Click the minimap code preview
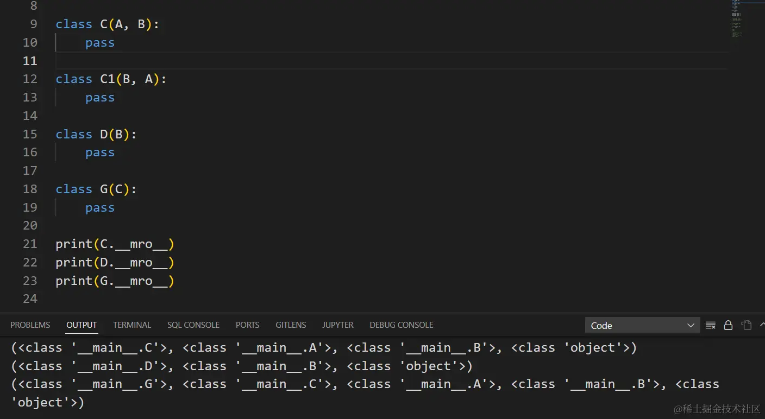 tap(737, 19)
